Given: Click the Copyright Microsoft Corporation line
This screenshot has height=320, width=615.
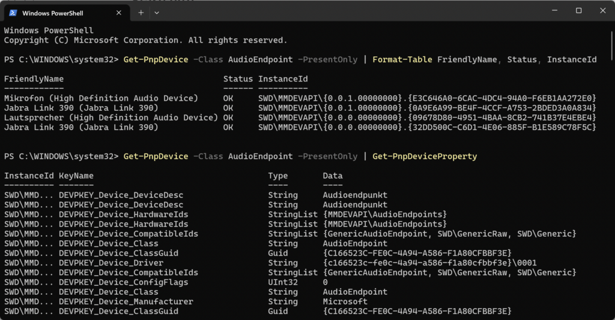Looking at the screenshot, I should point(145,40).
